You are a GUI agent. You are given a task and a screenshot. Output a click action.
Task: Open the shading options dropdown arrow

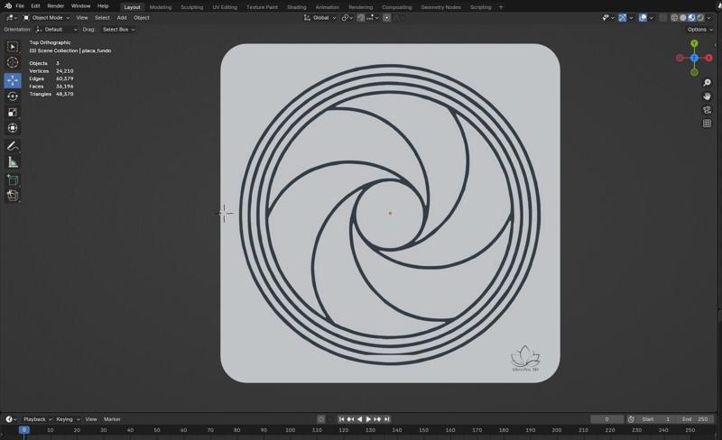[x=709, y=17]
